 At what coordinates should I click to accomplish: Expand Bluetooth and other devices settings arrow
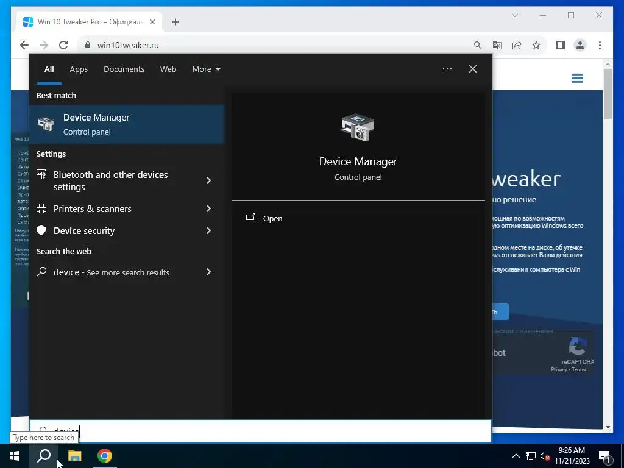point(208,180)
